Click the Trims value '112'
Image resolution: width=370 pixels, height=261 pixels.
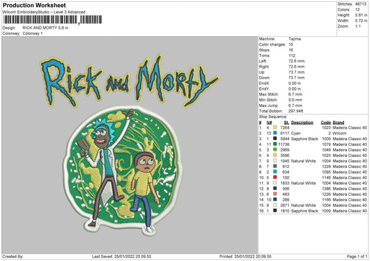pos(292,55)
